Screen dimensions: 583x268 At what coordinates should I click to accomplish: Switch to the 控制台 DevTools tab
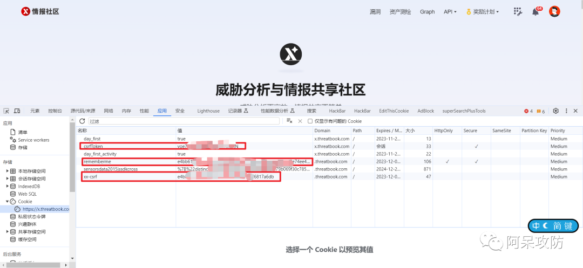[55, 111]
